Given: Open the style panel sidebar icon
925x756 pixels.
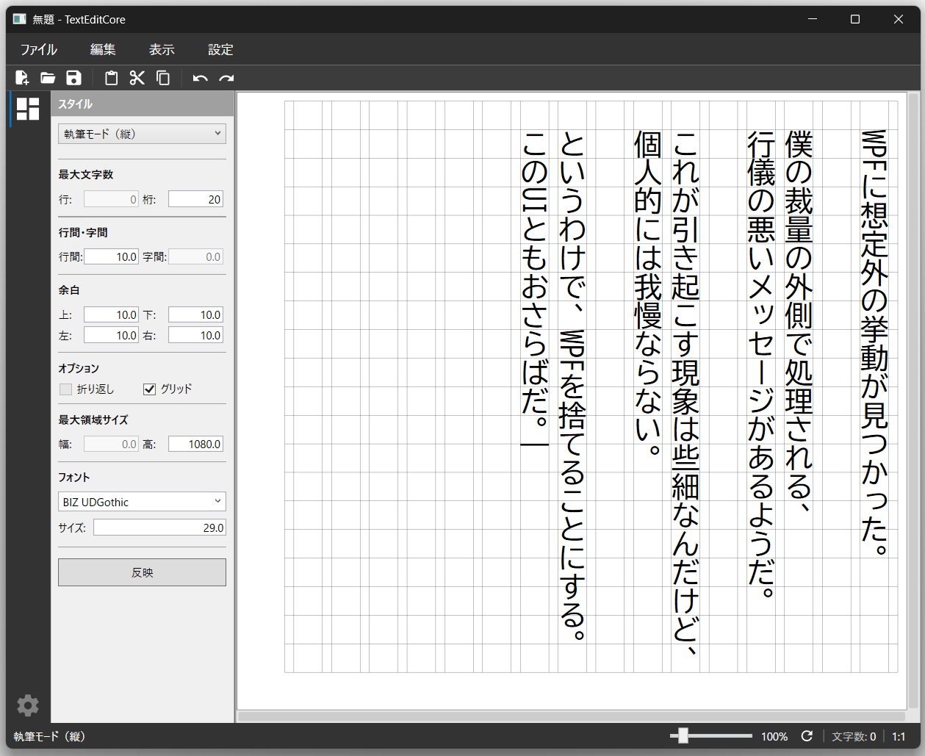Looking at the screenshot, I should (28, 109).
